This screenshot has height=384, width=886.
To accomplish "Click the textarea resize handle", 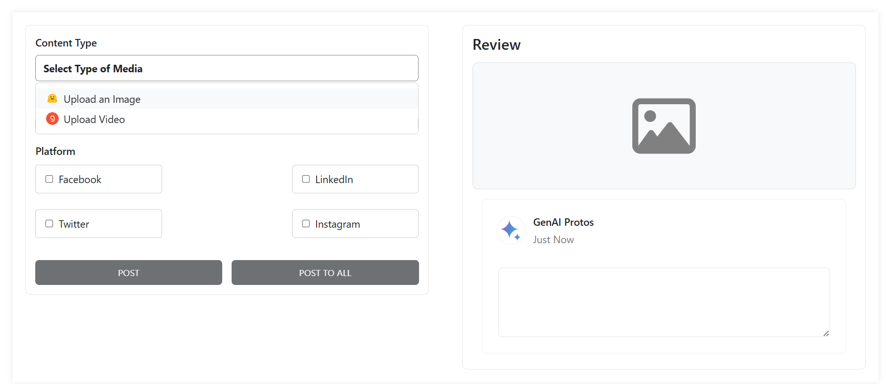I will [826, 333].
